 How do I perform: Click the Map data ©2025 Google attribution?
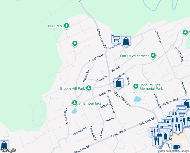point(174,151)
